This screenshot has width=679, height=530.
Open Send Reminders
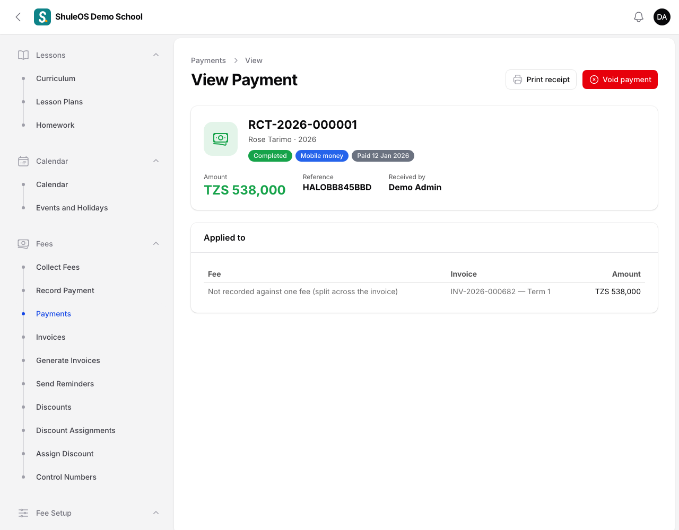(x=65, y=384)
